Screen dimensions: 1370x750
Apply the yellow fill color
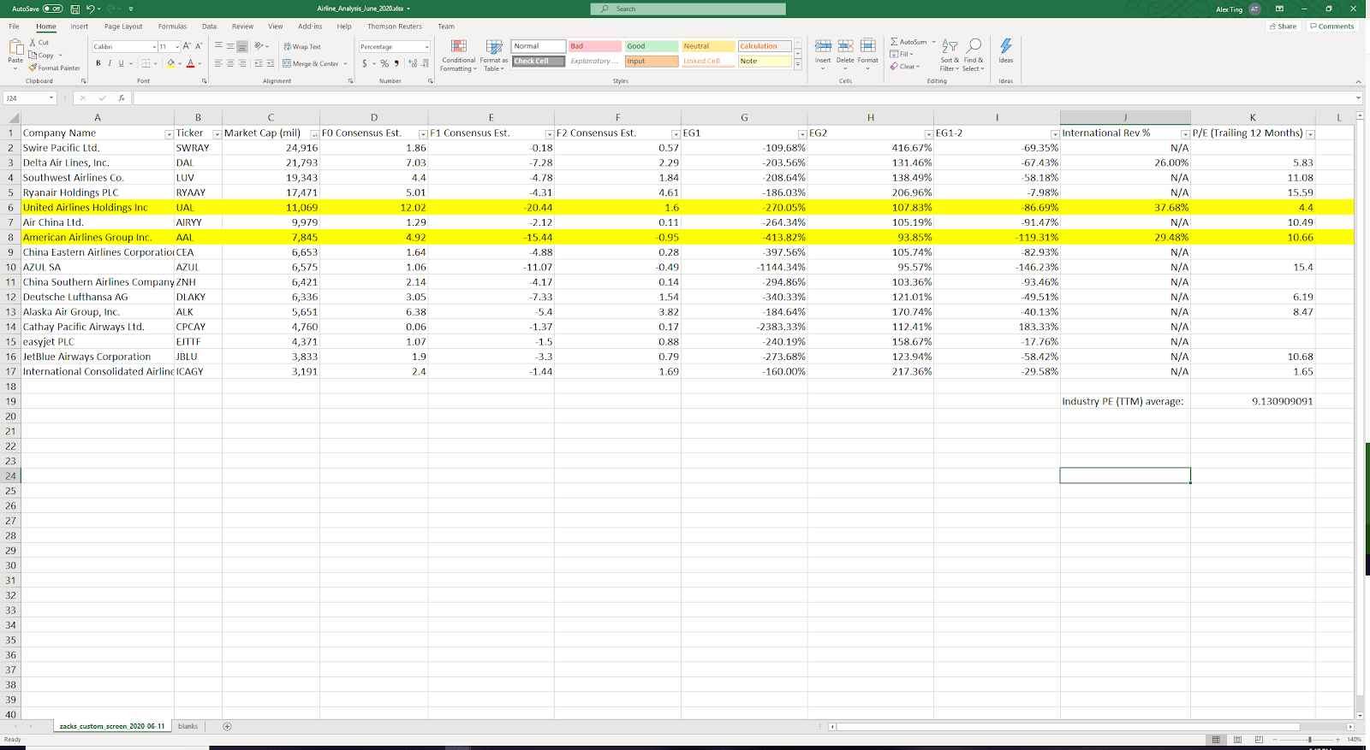[170, 63]
